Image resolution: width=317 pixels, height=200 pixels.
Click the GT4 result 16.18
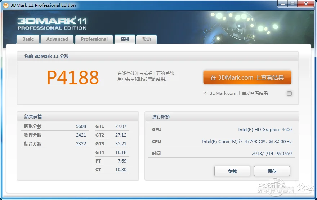pos(121,152)
